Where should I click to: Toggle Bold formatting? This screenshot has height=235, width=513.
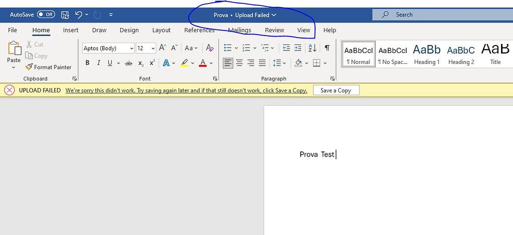87,63
